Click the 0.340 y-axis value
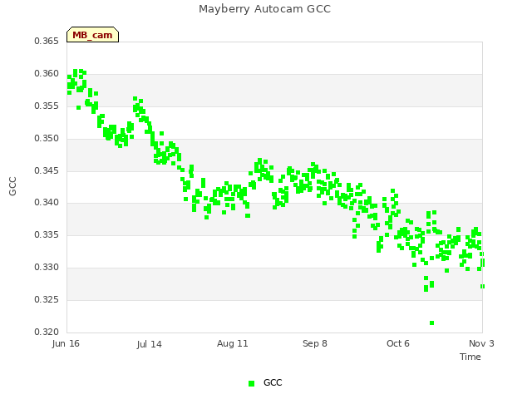 click(x=47, y=203)
